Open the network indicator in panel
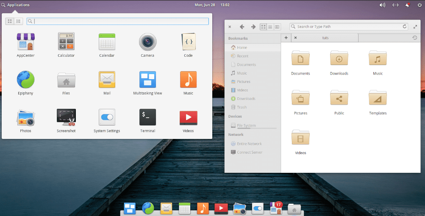Screen dimensions: 425x216 point(395,5)
